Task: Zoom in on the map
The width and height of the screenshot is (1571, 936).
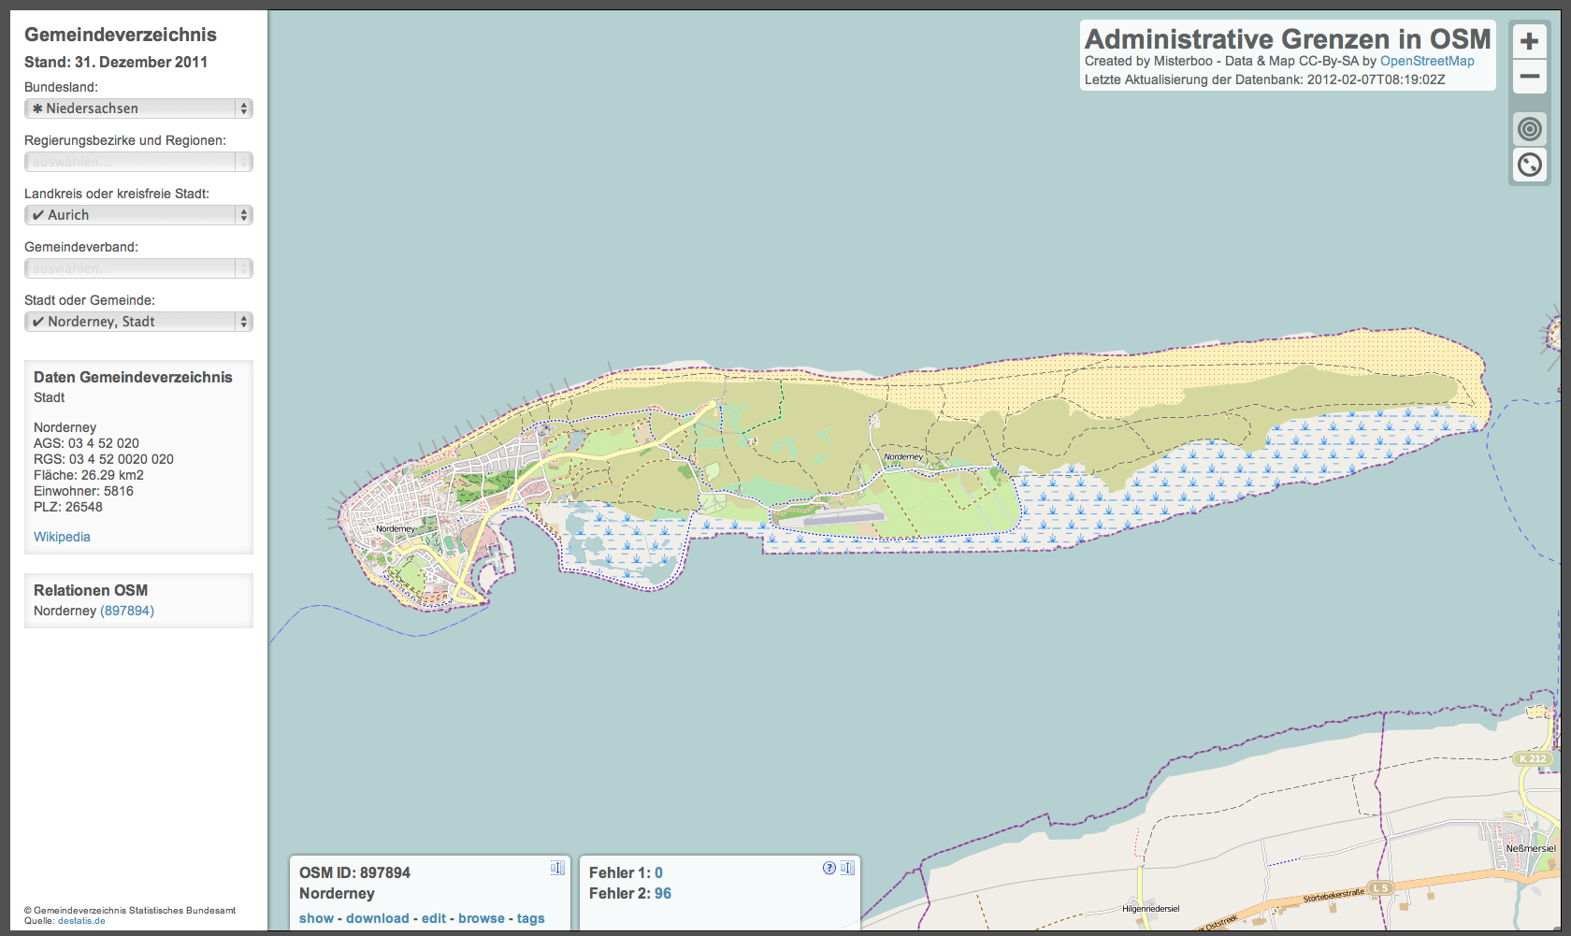Action: point(1529,42)
